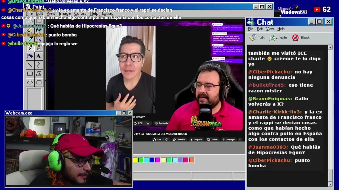Open the Colors menu in Paint
Screen dimensions: 339x190
click(80, 13)
